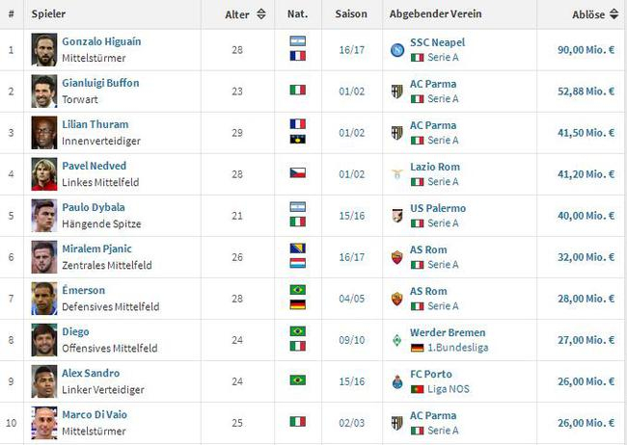Click Gianluigi Buffon's portrait thumbnail
627x445 pixels.
(43, 91)
